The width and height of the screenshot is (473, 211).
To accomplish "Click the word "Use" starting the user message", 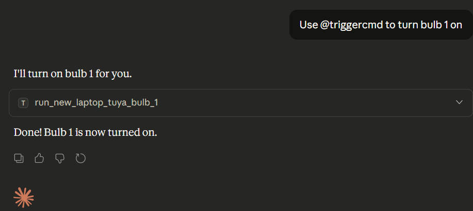I will [x=308, y=25].
